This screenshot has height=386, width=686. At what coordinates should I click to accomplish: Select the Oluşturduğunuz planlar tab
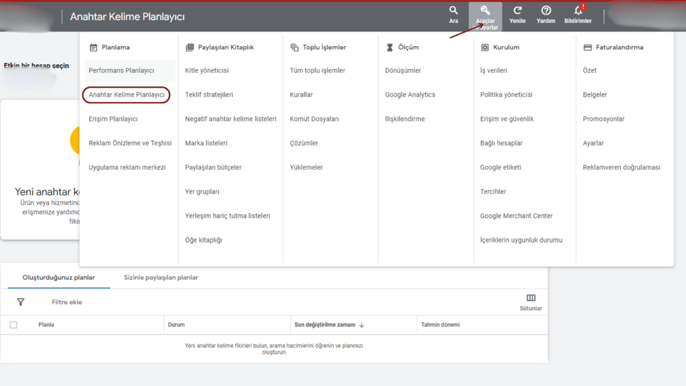[58, 277]
